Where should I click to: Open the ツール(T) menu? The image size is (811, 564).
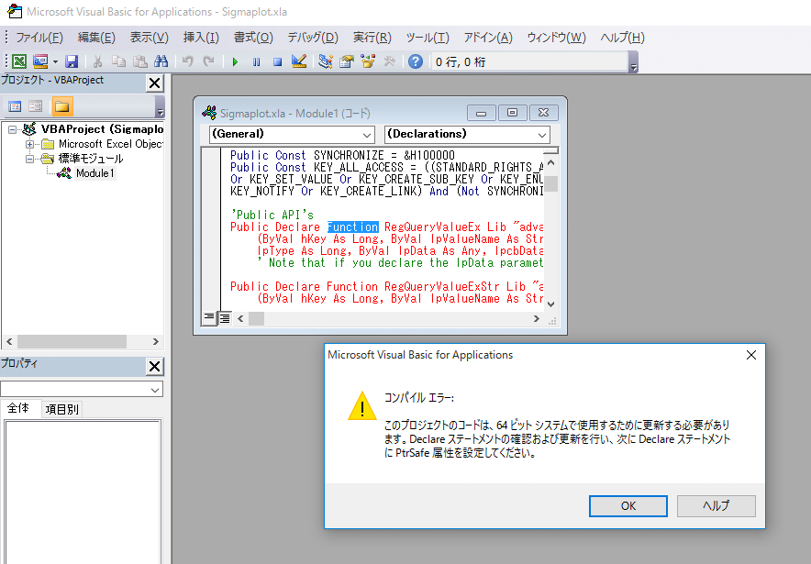[428, 38]
